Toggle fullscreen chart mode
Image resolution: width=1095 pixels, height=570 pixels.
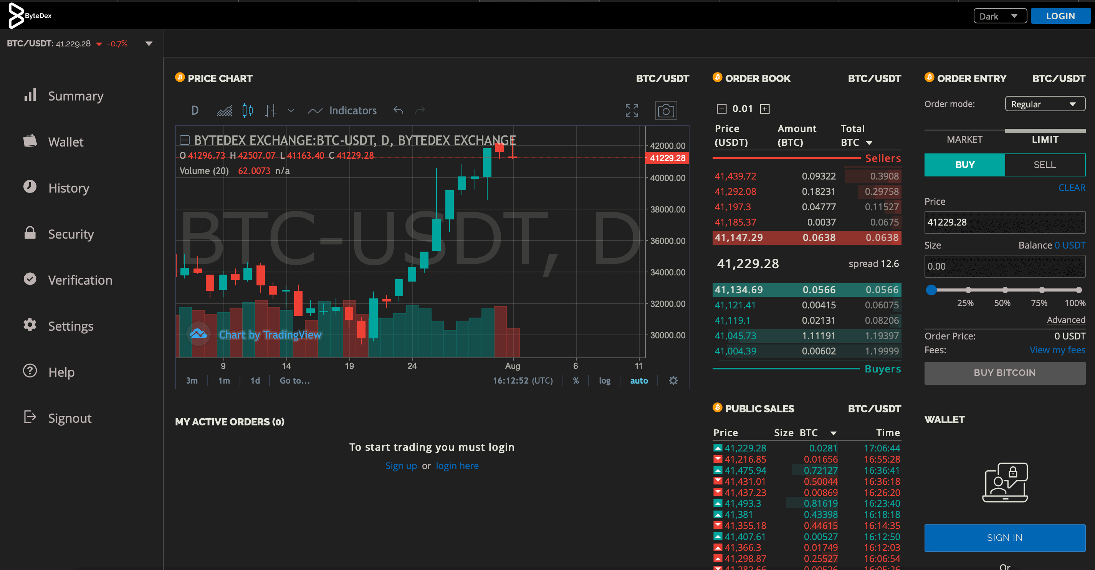click(632, 110)
